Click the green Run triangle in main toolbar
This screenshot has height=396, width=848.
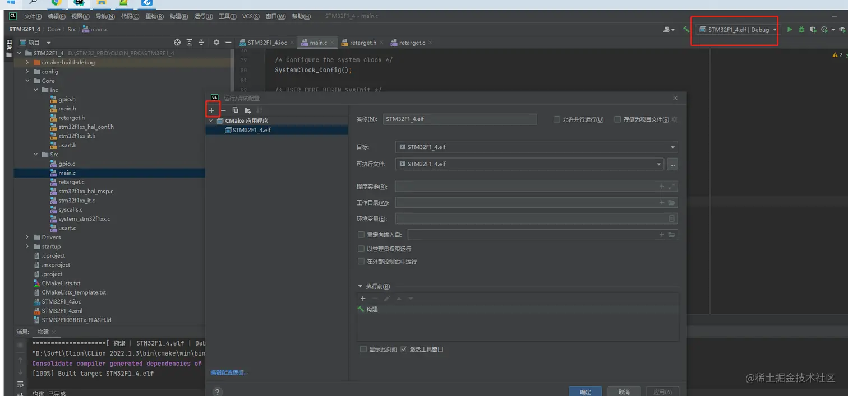click(790, 30)
